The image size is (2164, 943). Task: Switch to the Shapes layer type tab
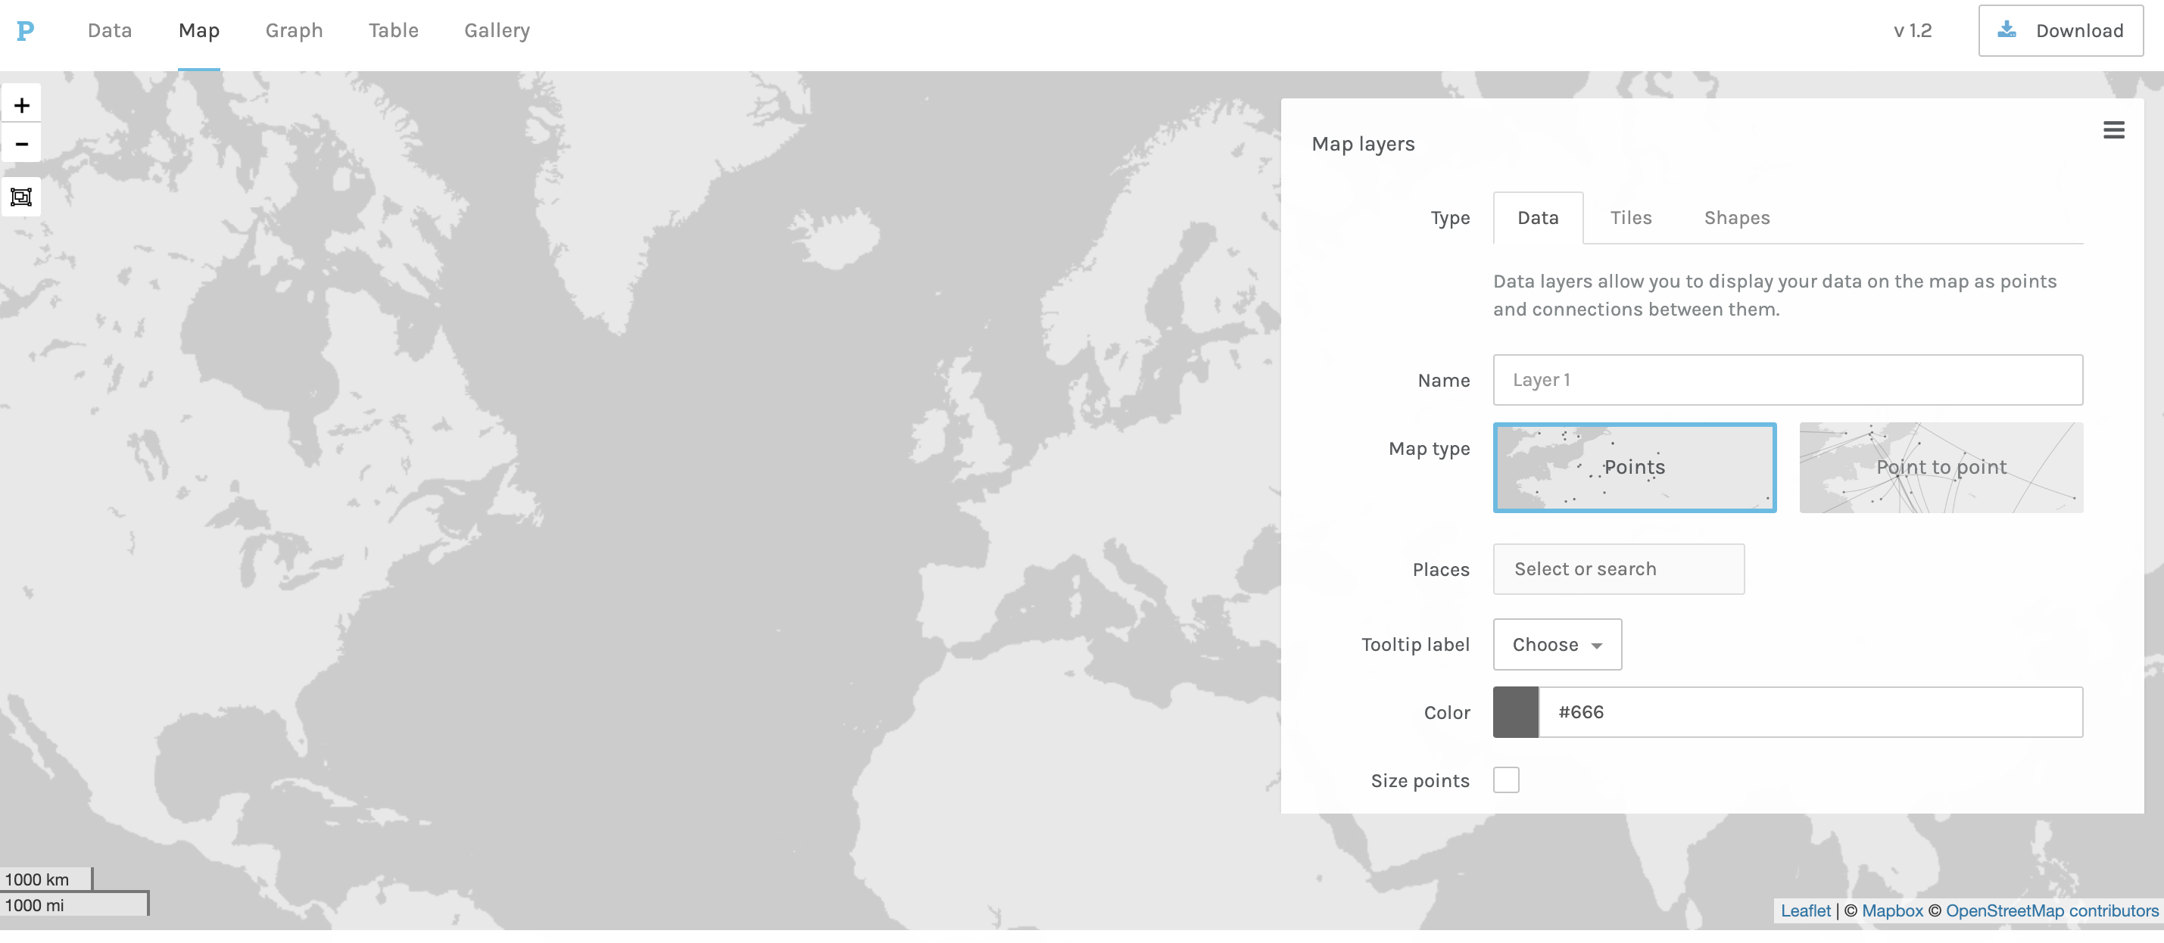pos(1736,218)
